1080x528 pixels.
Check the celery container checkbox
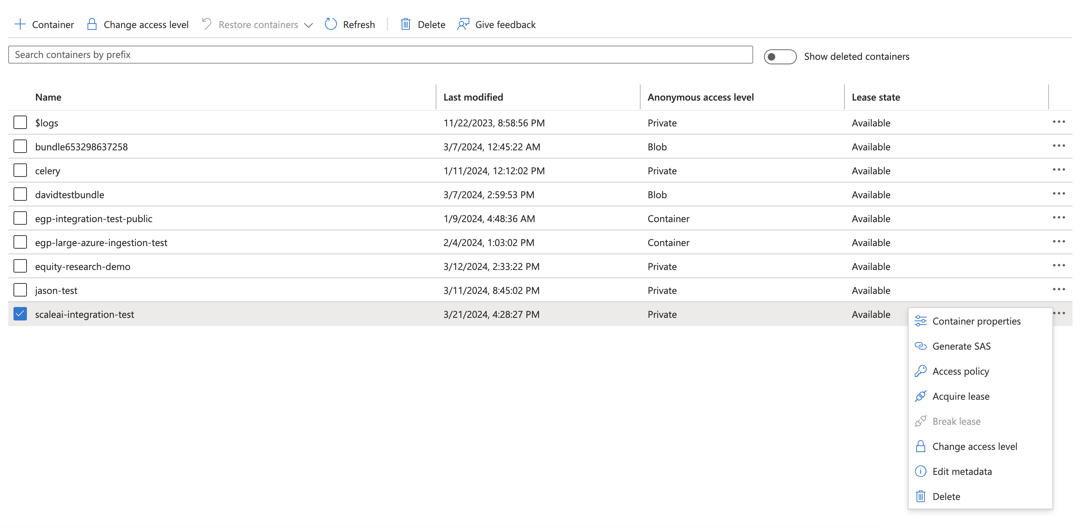[x=20, y=170]
